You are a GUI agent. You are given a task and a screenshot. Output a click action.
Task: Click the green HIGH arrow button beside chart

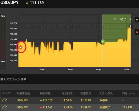[x=137, y=20]
